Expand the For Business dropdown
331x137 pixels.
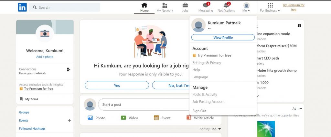click(x=270, y=7)
